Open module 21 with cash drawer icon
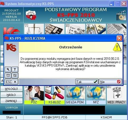The image size is (128, 120). point(55,29)
